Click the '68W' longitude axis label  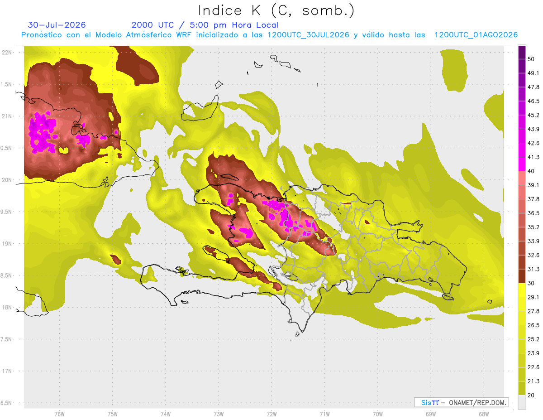click(x=484, y=414)
